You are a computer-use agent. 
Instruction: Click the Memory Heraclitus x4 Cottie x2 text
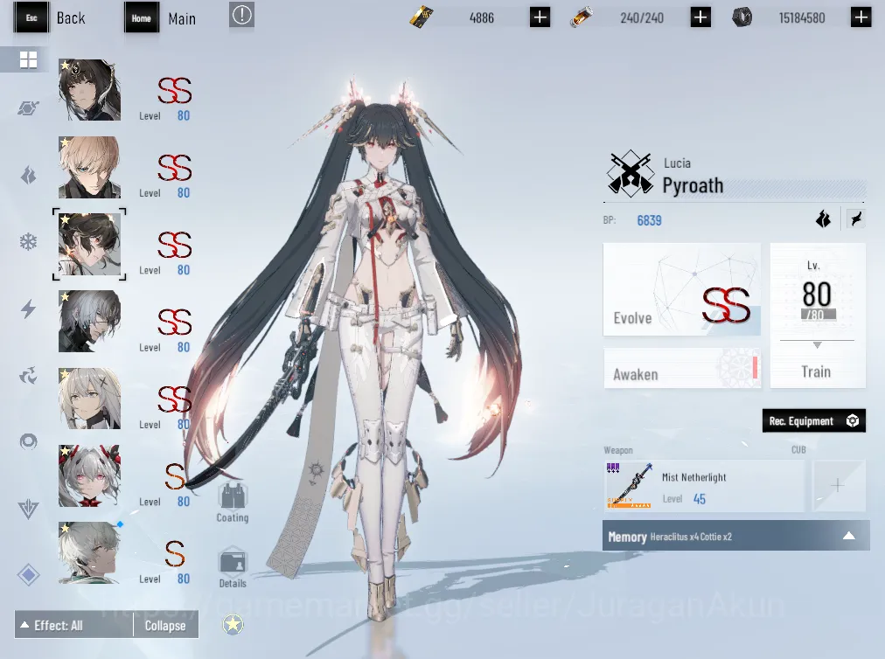click(670, 537)
